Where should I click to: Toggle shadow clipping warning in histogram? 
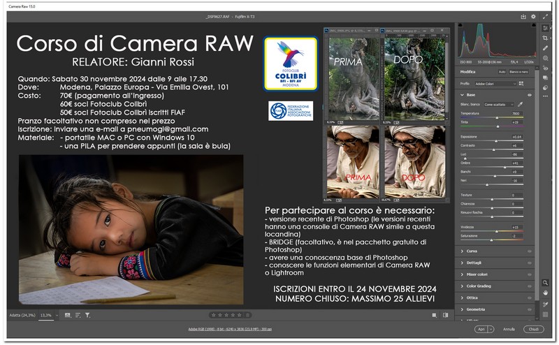(x=460, y=25)
